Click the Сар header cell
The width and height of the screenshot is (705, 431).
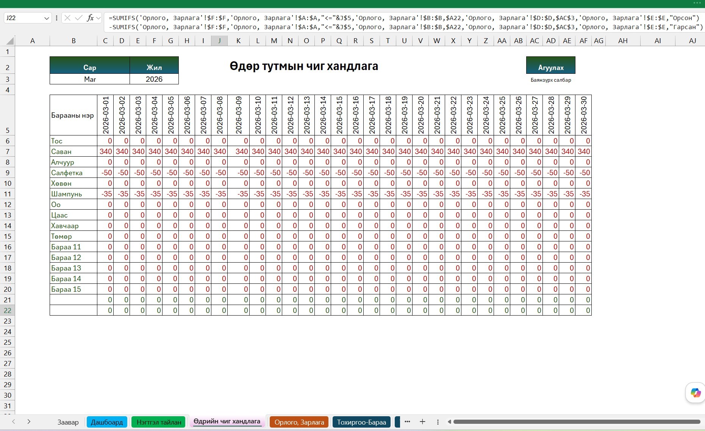click(90, 65)
